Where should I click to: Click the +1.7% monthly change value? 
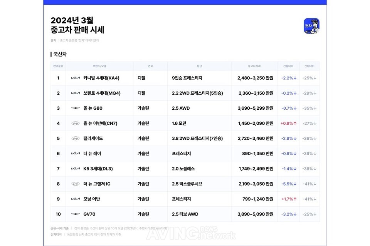(x=289, y=199)
